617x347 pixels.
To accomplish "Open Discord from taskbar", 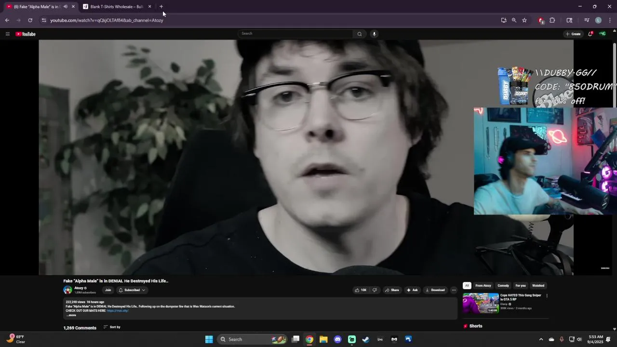I will point(337,339).
